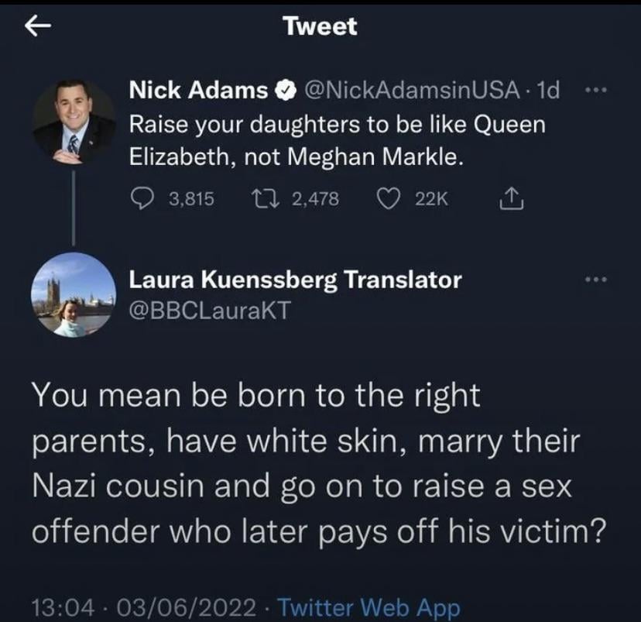
Task: Click the Tweet header title
Action: 320,26
